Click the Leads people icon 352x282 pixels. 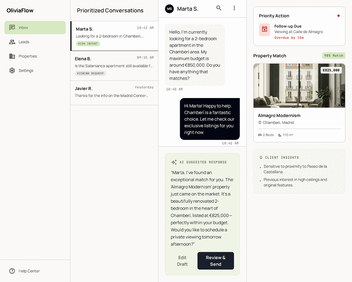[12, 42]
